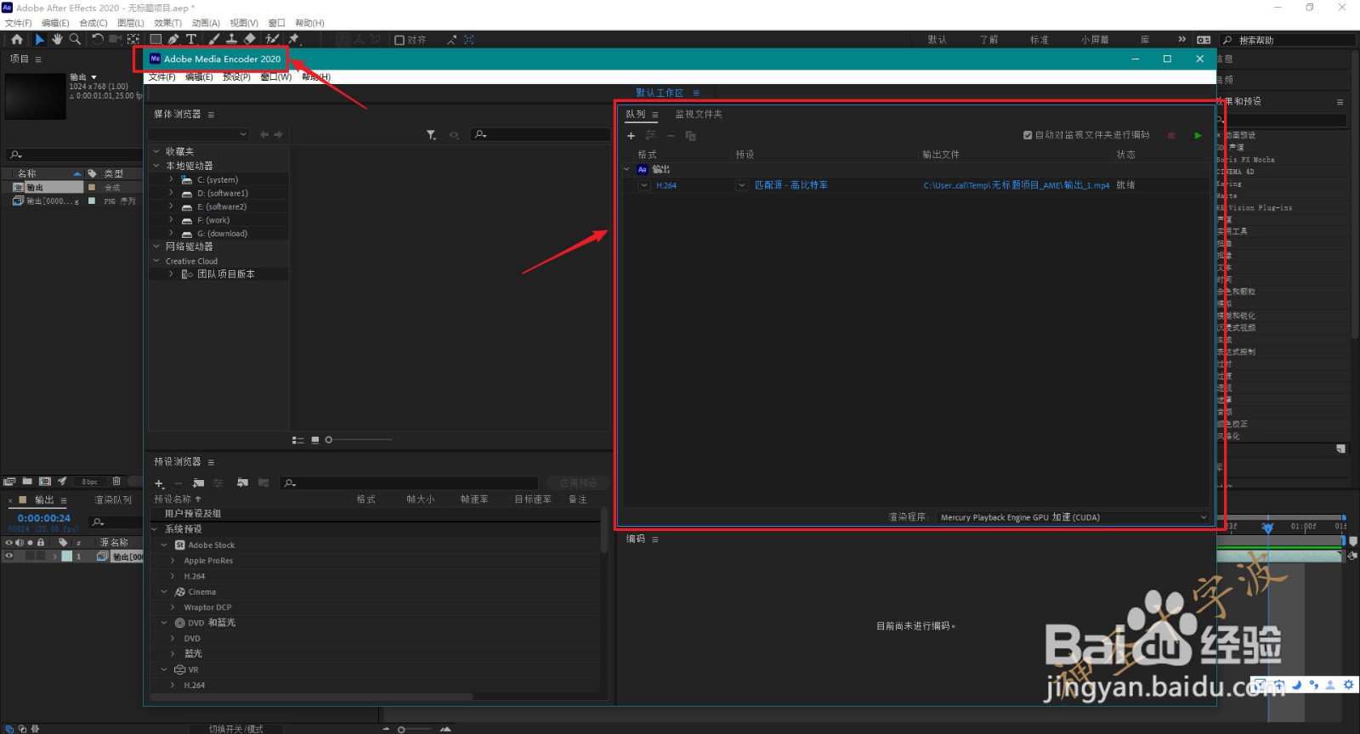The width and height of the screenshot is (1360, 734).
Task: Expand Wraptor DCP preset group
Action: [x=173, y=607]
